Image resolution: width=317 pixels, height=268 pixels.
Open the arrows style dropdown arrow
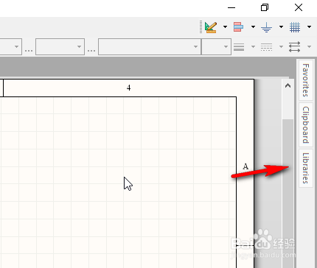click(309, 46)
